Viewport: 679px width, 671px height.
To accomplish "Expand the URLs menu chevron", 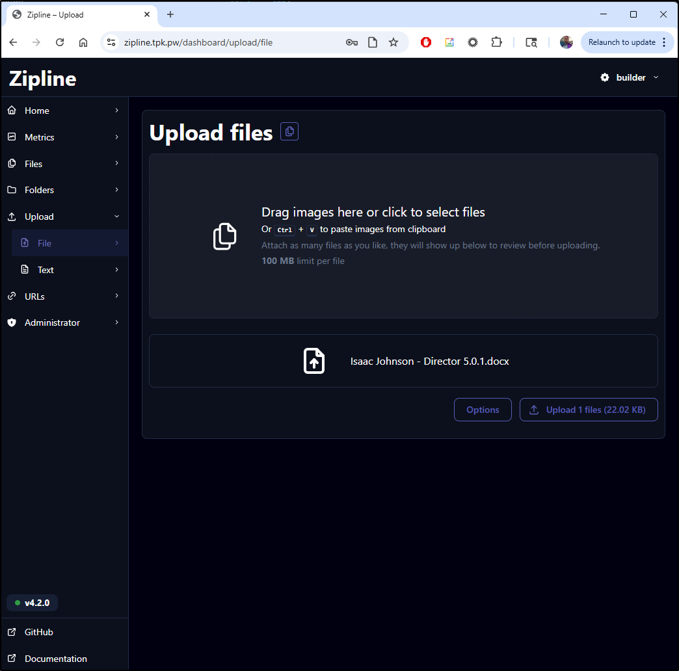I will [117, 296].
